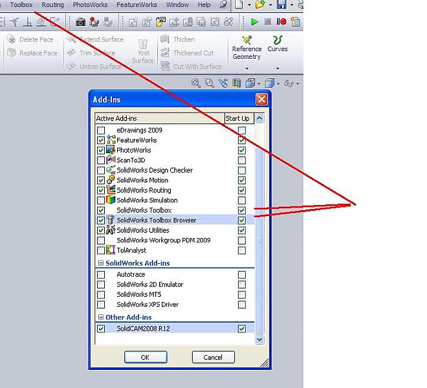Click the Section View icon
This screenshot has width=427, height=388.
pos(237,83)
